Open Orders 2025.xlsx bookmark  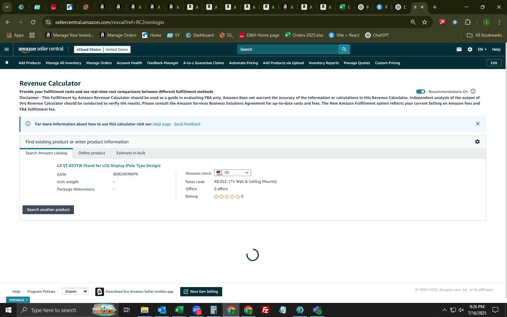[x=304, y=35]
